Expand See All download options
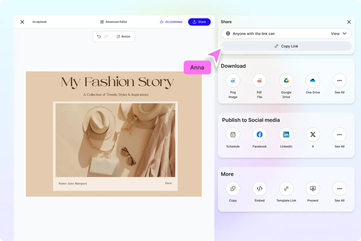361x241 pixels. pyautogui.click(x=339, y=81)
